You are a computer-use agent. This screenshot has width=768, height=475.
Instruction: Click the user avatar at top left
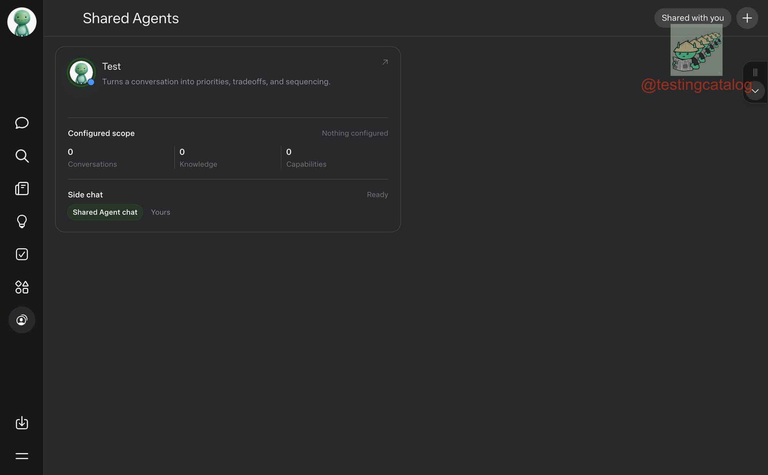22,22
